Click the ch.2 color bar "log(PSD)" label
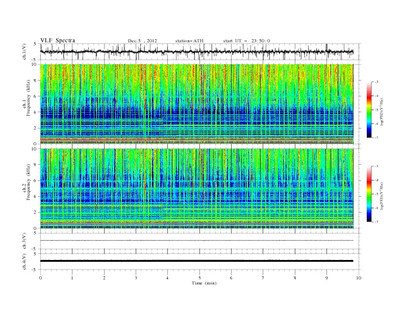The height and width of the screenshot is (312, 404). click(382, 196)
